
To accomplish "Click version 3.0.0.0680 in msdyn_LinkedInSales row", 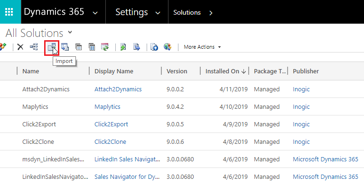I will point(180,159).
